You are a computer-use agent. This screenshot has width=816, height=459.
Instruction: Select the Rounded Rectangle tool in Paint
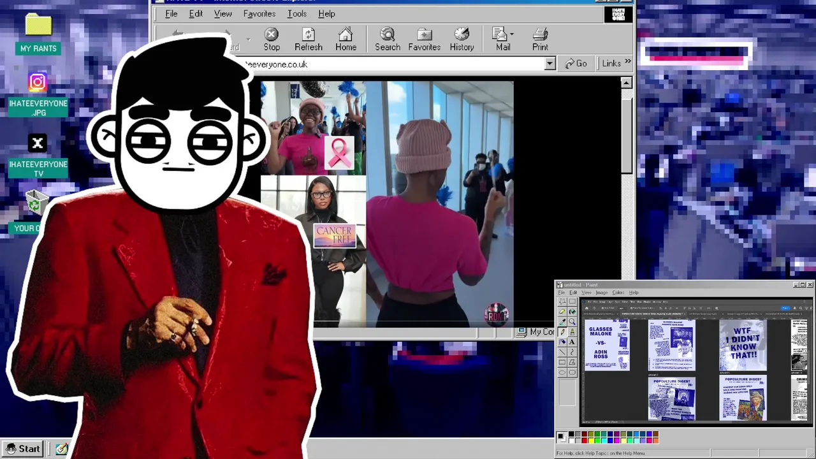(572, 372)
